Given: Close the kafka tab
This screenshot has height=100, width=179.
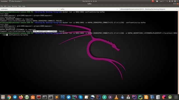Looking at the screenshot, I should 117,9.
